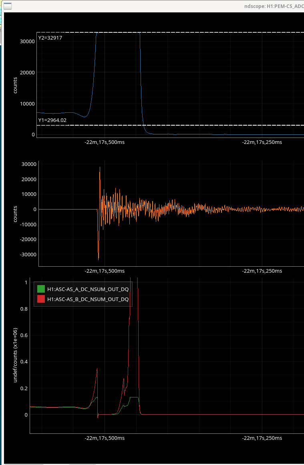Click the 20000 tick on top plot y-axis
304x465 pixels.
[27, 72]
